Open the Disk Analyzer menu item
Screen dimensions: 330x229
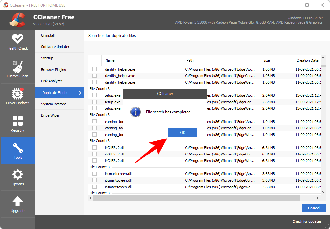pyautogui.click(x=52, y=81)
